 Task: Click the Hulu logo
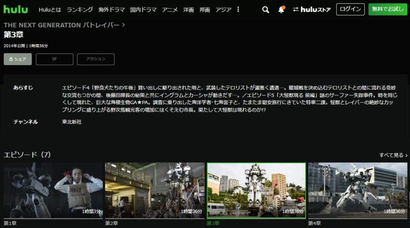pyautogui.click(x=15, y=10)
